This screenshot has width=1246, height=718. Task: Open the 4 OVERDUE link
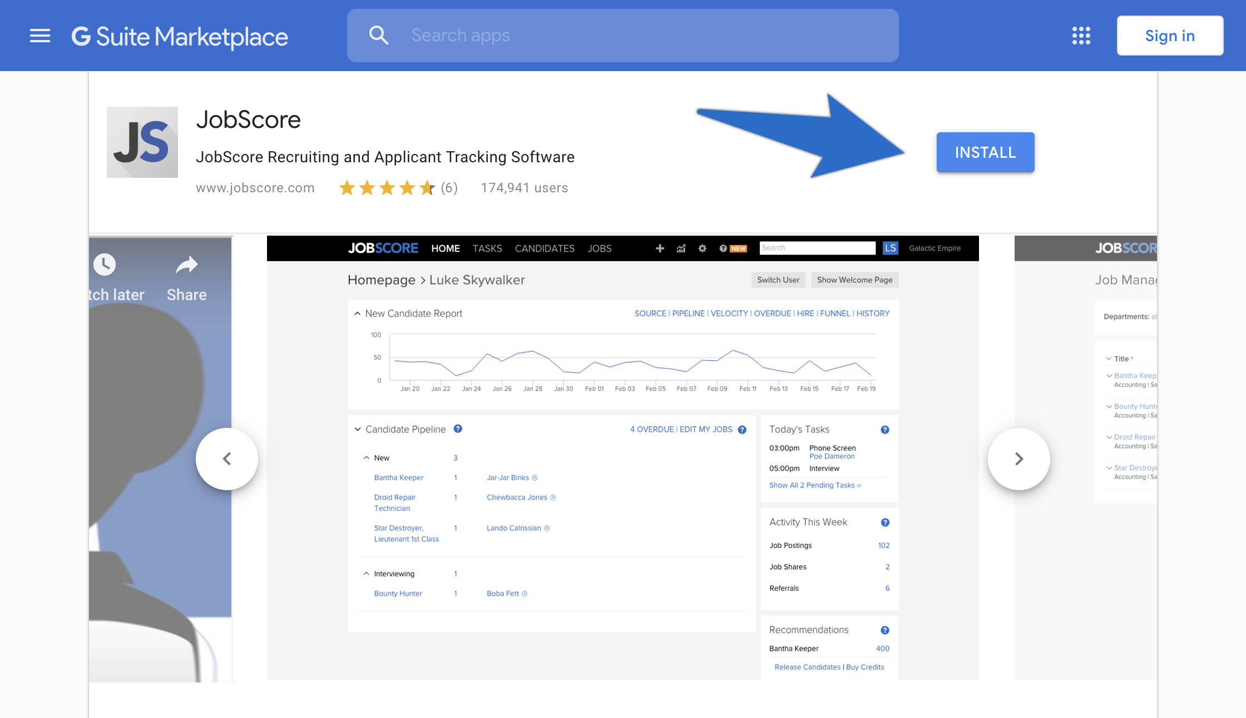point(651,429)
